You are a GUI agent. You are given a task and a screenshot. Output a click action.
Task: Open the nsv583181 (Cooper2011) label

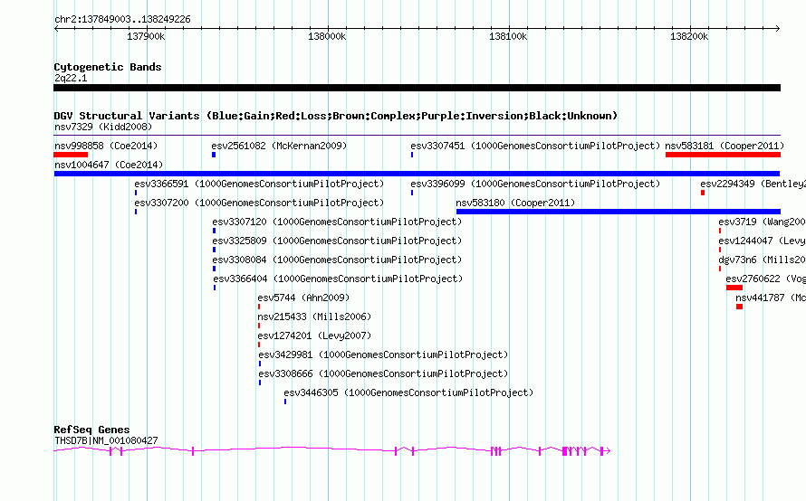(x=724, y=146)
